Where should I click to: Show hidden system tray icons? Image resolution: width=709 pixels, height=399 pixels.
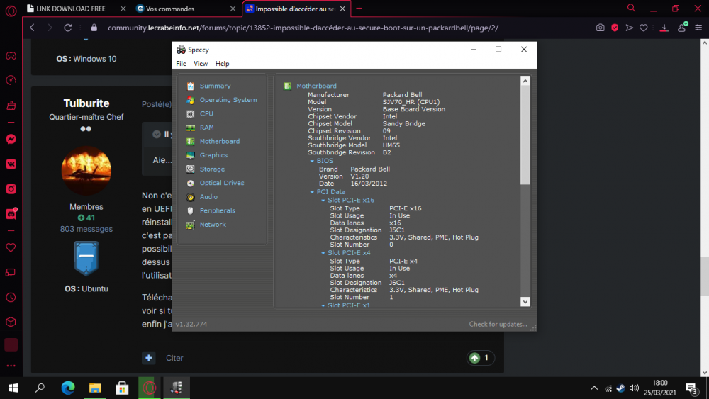pyautogui.click(x=594, y=388)
